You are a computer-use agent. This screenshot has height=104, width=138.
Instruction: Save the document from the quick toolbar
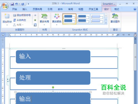click(12, 4)
